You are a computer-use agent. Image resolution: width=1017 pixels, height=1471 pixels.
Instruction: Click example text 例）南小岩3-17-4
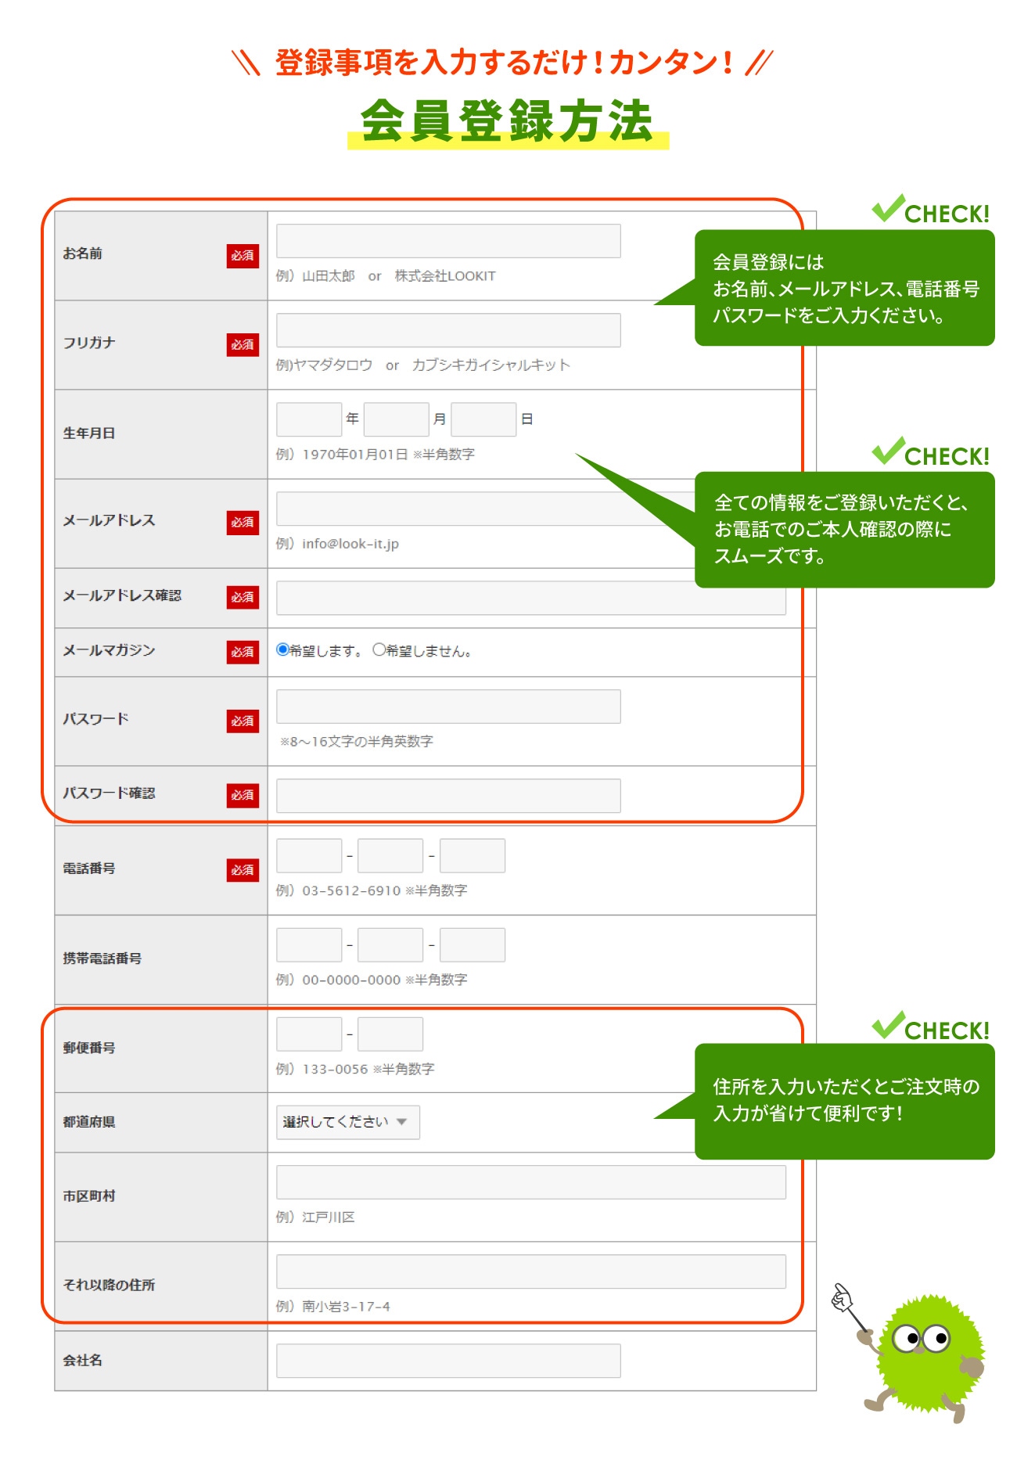(332, 1306)
